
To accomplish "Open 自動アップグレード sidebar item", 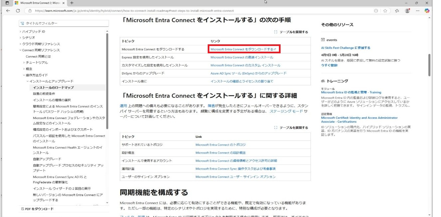I will click(x=47, y=159).
